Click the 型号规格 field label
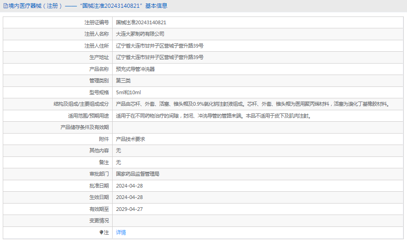The image size is (407, 242). pos(99,92)
